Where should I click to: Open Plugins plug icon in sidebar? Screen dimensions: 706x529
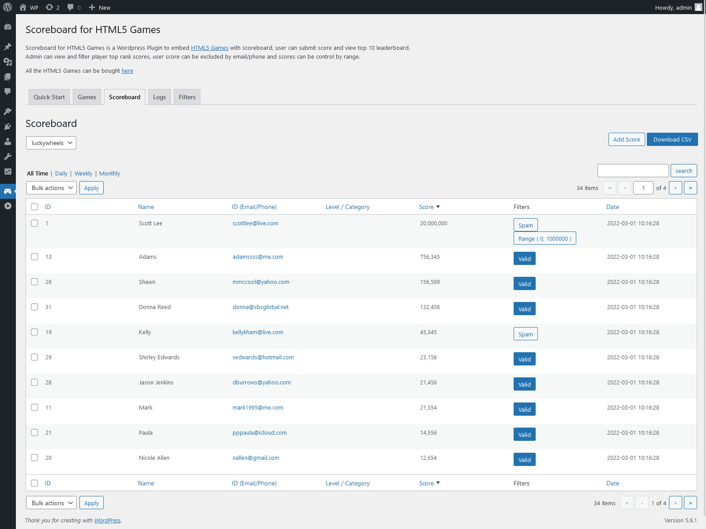click(x=8, y=127)
